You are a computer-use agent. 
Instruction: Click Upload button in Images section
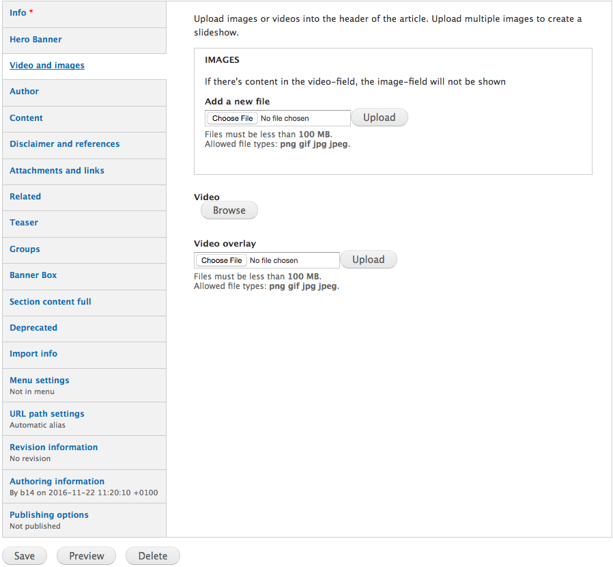tap(379, 117)
